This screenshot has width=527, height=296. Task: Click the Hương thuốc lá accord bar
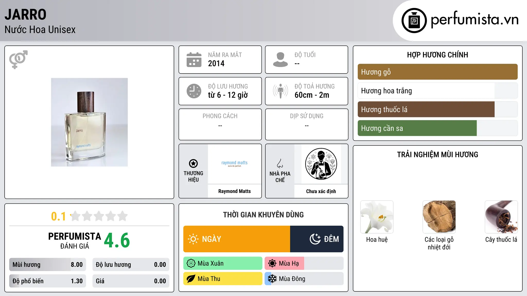[x=437, y=109]
